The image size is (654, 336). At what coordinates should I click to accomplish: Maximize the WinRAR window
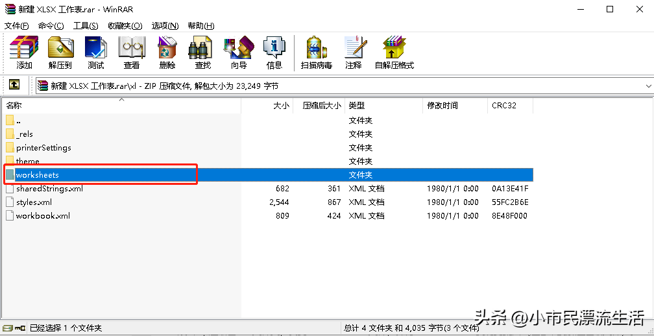pyautogui.click(x=610, y=9)
